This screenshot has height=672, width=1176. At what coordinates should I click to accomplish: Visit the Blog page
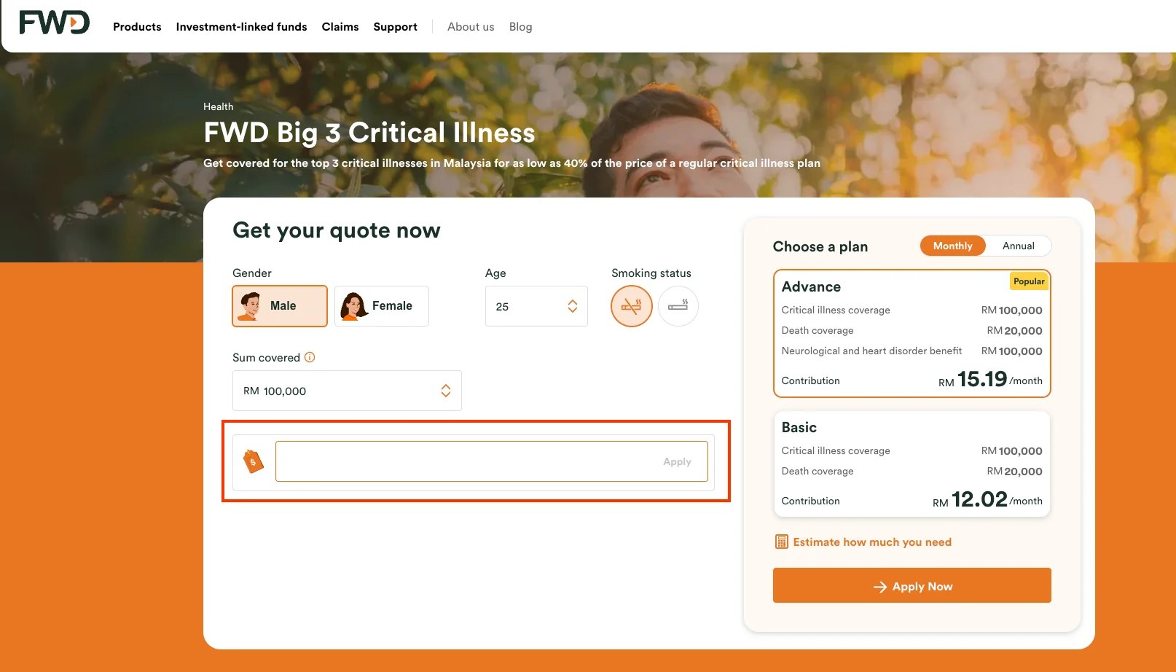(521, 27)
